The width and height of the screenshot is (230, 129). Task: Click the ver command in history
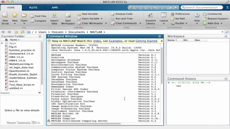(179, 86)
